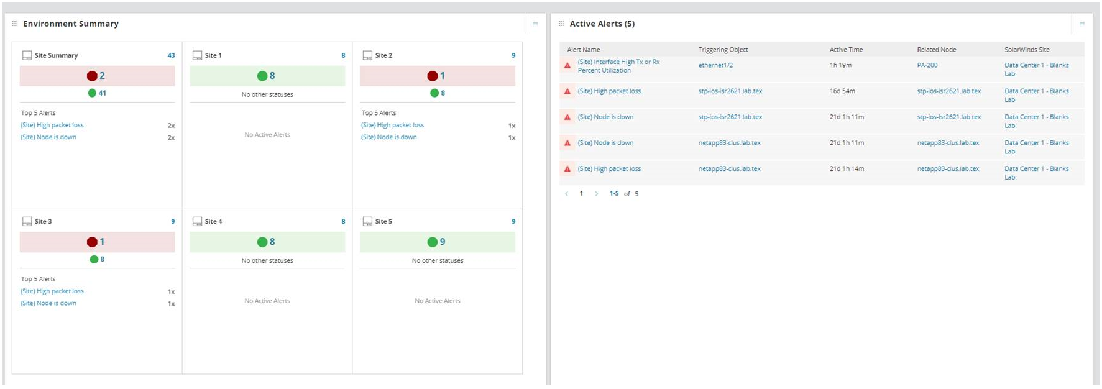
Task: Click warning icon of stp-ios Node is down alert
Action: coord(567,117)
